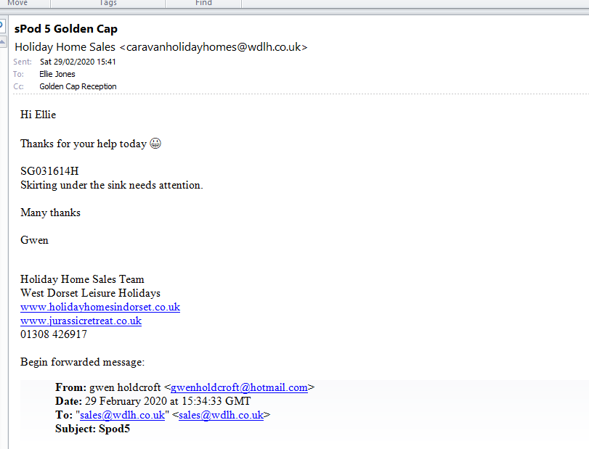The height and width of the screenshot is (449, 589).
Task: Open the jurassicretreat.co.uk link
Action: click(81, 321)
